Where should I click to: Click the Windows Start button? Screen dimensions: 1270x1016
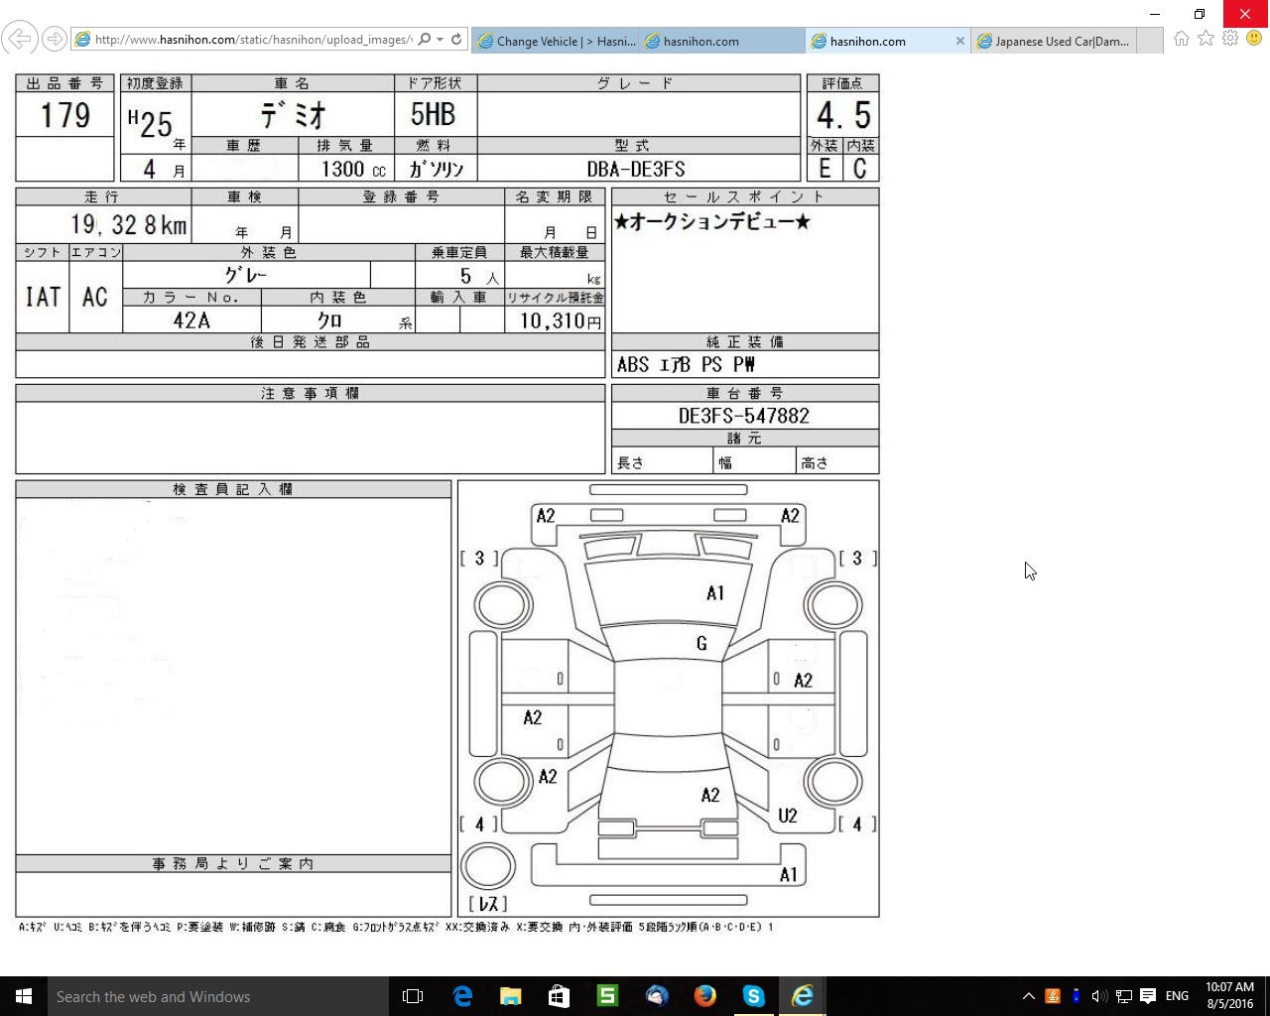point(24,996)
